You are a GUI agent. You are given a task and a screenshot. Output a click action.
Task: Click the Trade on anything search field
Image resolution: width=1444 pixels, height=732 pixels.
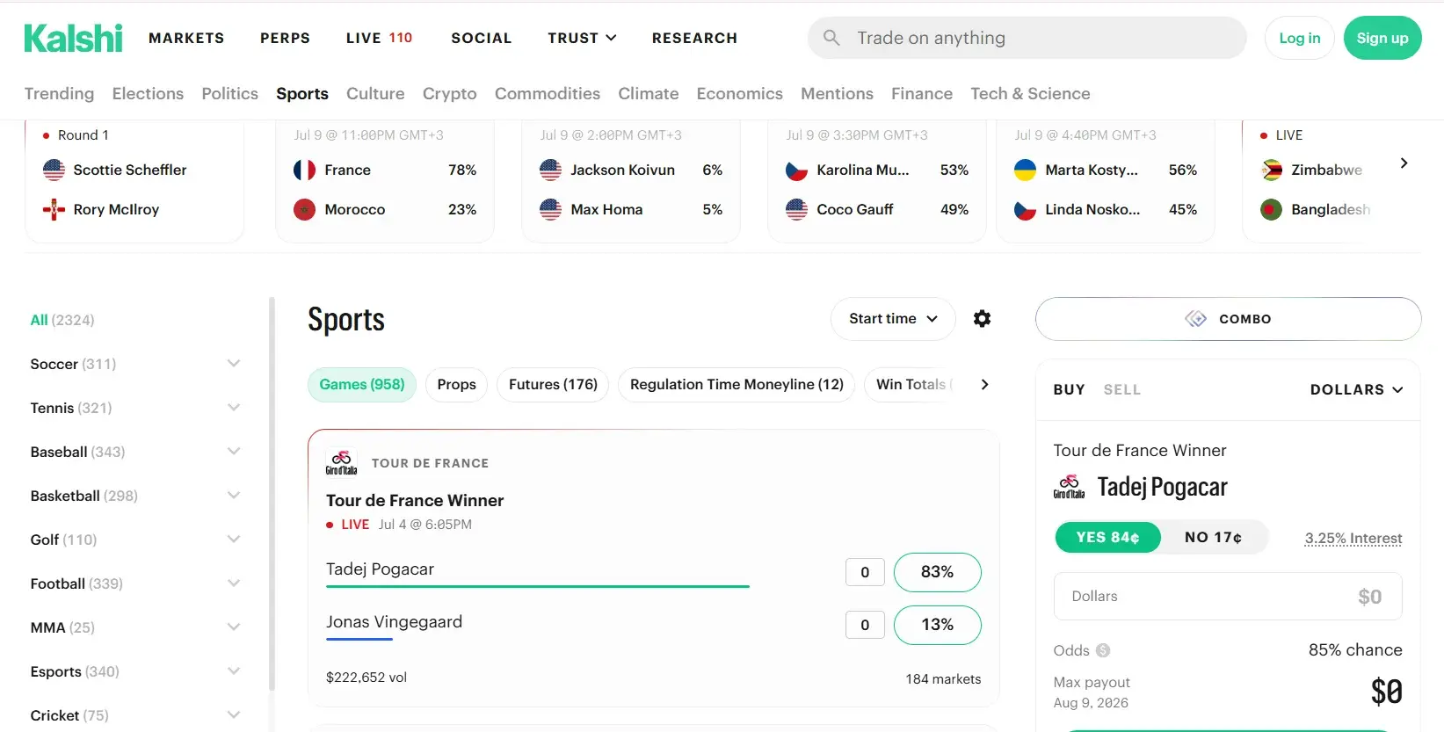(1027, 38)
